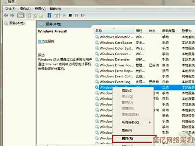This screenshot has height=146, width=195.
Task: Open the 文件(F) menu
Action: click(8, 9)
